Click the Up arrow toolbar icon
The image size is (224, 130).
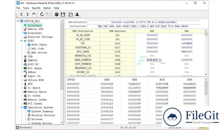tap(34, 14)
